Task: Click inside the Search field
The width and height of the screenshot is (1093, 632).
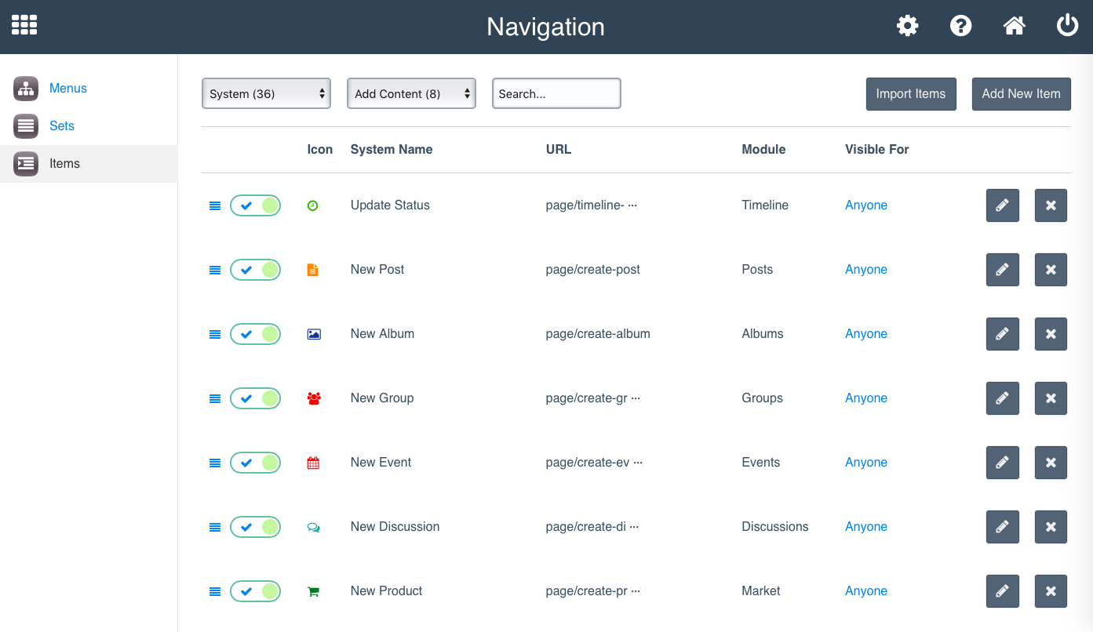Action: pyautogui.click(x=556, y=93)
